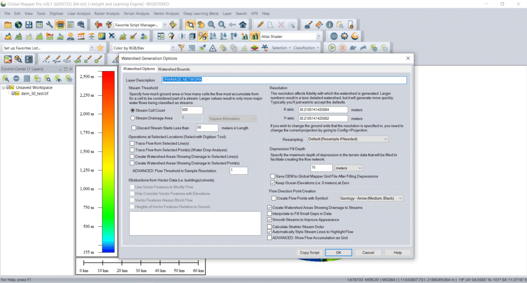
Task: Click the Copy Script button
Action: (309, 253)
